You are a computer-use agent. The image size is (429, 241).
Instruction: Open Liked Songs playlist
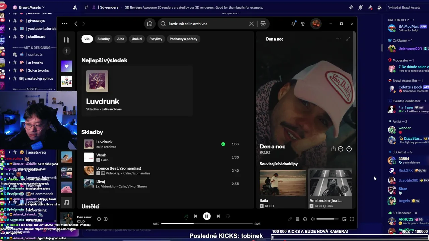click(x=66, y=66)
